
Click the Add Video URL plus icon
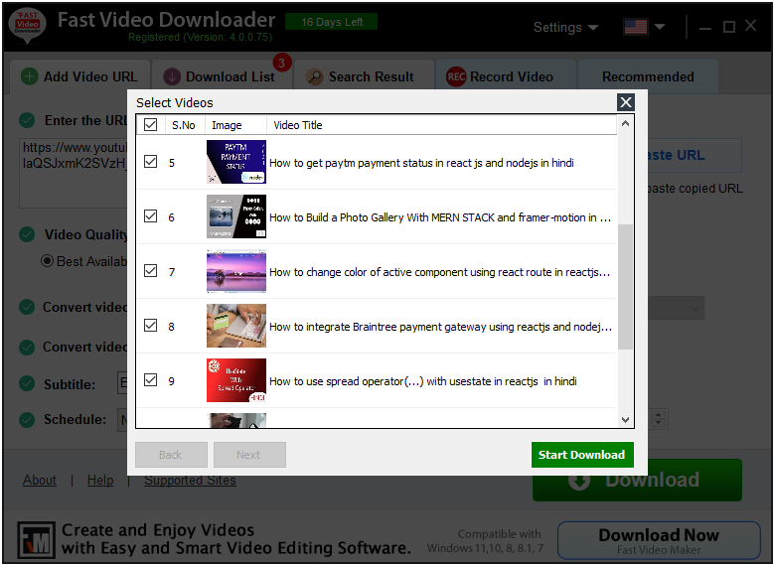[30, 76]
